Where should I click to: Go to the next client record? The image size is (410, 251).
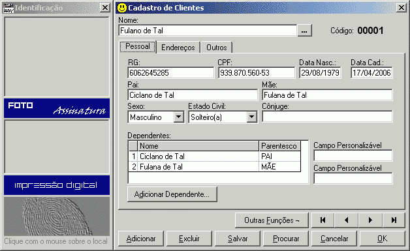click(370, 220)
